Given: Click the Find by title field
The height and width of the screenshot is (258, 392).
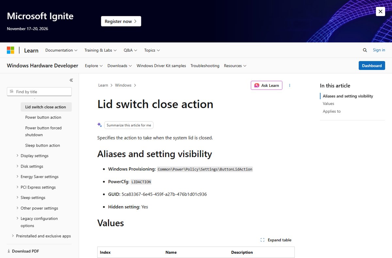Looking at the screenshot, I should point(39,92).
